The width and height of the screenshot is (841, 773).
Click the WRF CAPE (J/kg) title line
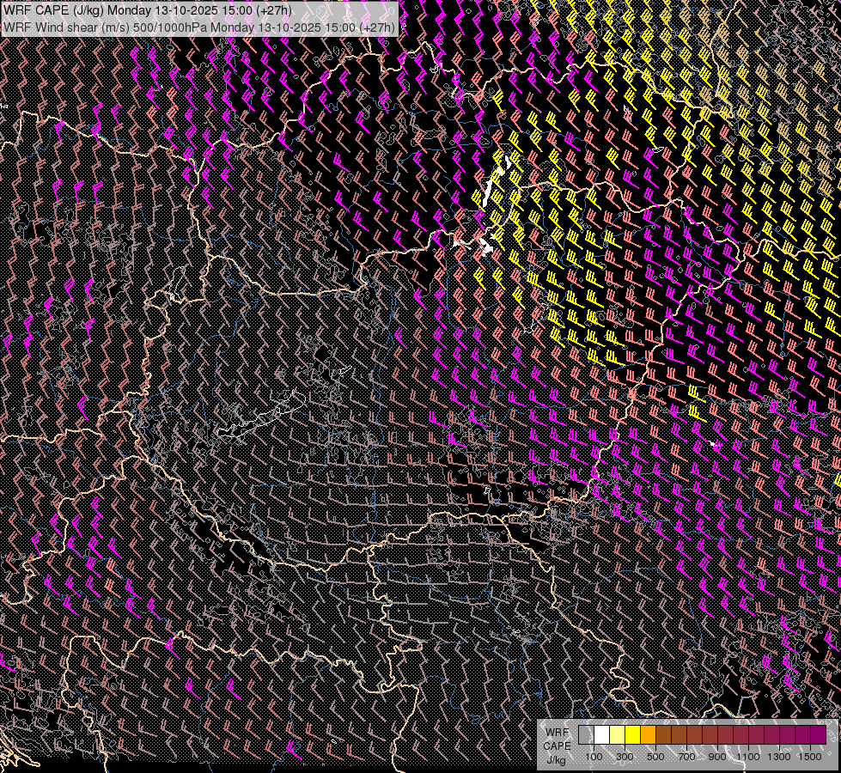147,9
